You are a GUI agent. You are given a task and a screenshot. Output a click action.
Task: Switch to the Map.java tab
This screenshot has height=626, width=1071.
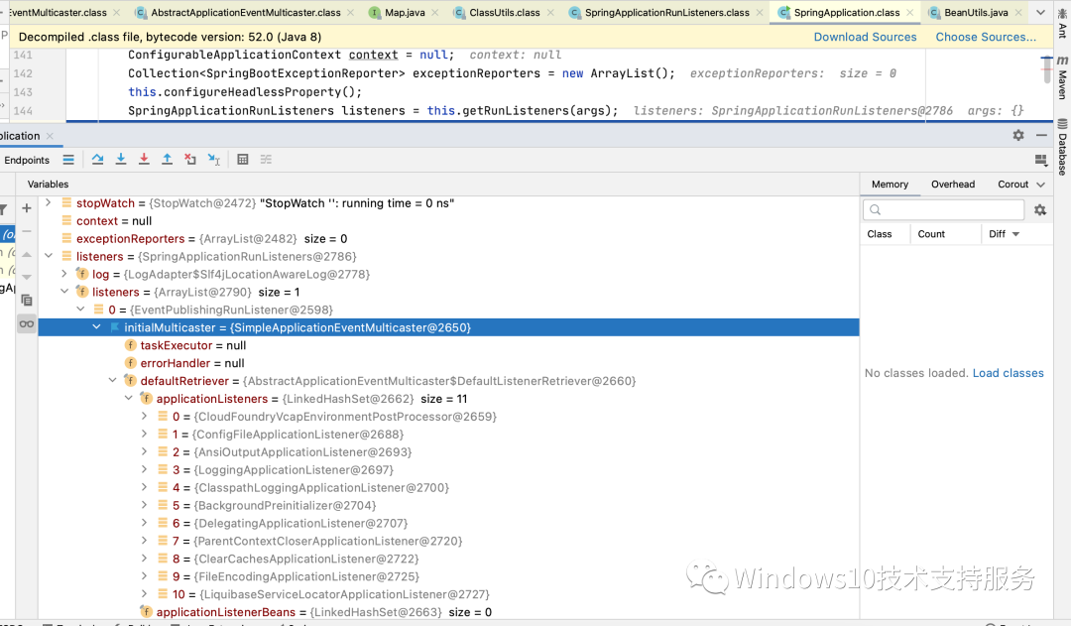(x=405, y=12)
